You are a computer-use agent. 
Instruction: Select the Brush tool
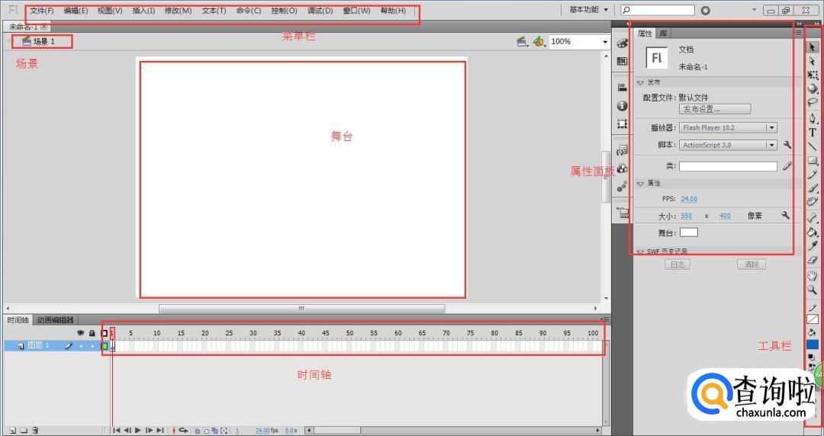(813, 188)
